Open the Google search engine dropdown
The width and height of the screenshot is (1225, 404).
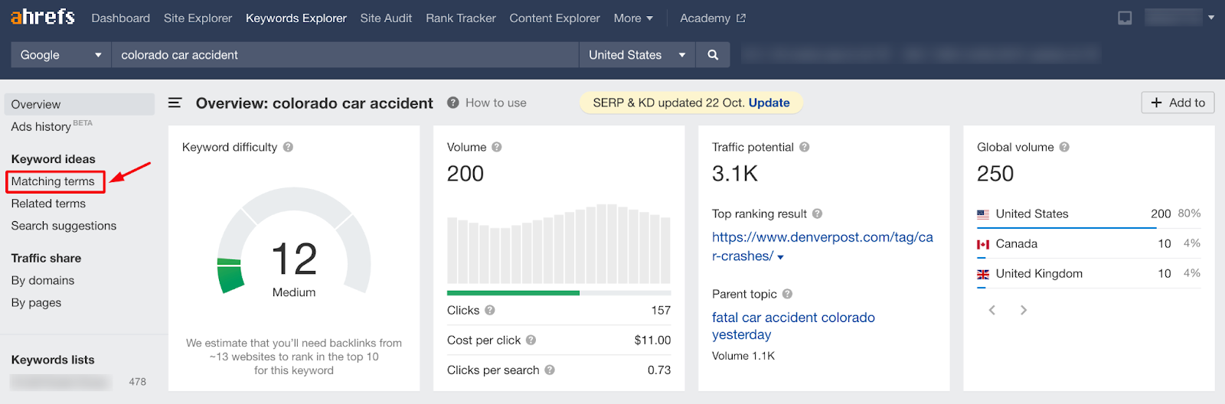pyautogui.click(x=61, y=55)
